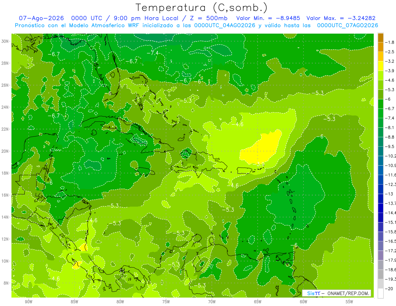Click the 60W longitude axis label

coord(304,302)
